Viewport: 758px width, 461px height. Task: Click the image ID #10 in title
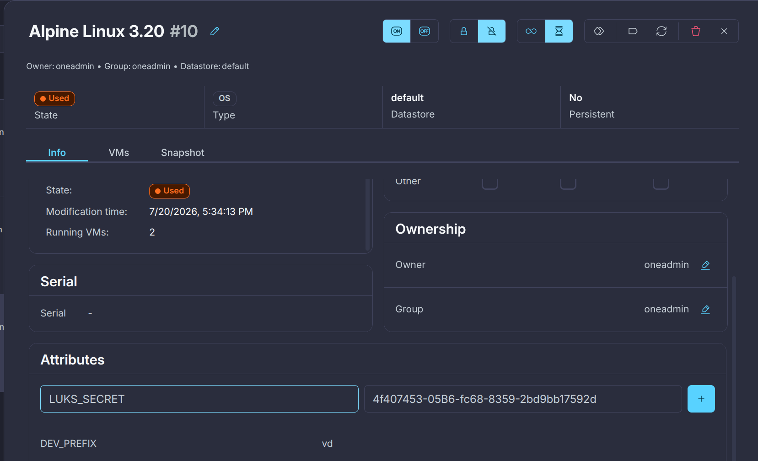(184, 31)
